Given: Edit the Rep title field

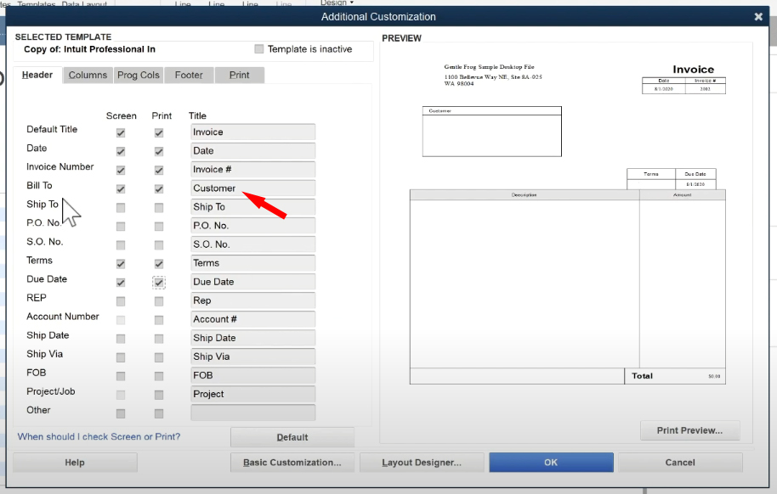Looking at the screenshot, I should pos(252,300).
